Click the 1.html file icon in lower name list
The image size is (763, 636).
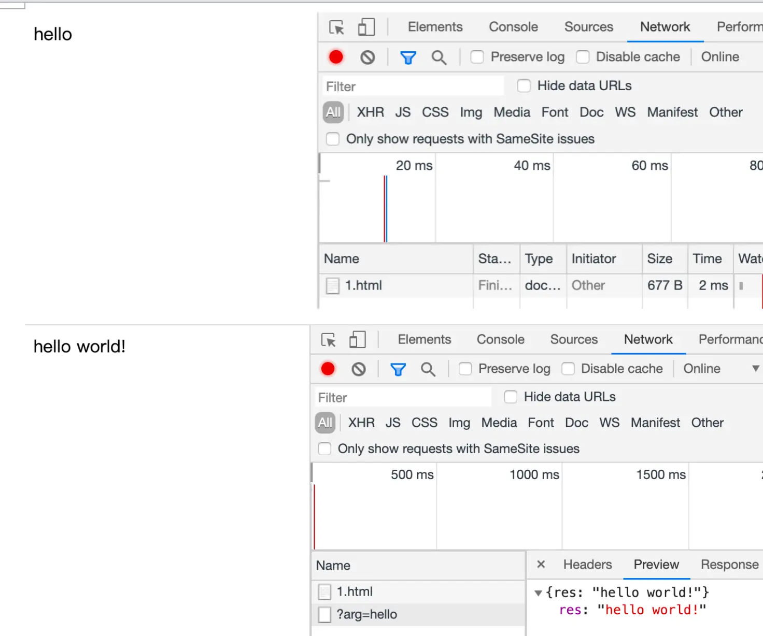coord(324,592)
